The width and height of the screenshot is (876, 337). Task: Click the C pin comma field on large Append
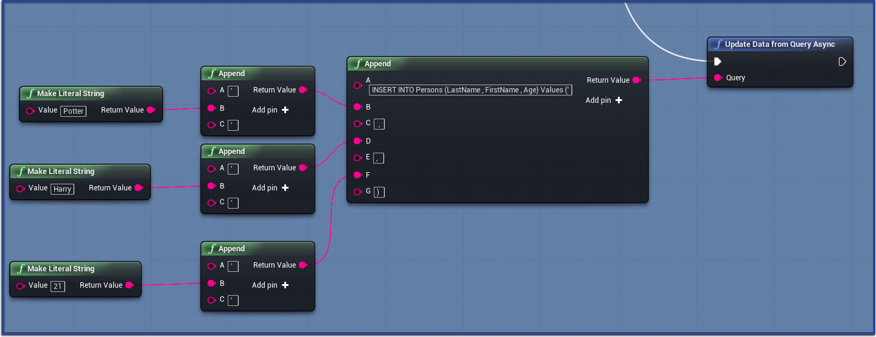(x=379, y=125)
